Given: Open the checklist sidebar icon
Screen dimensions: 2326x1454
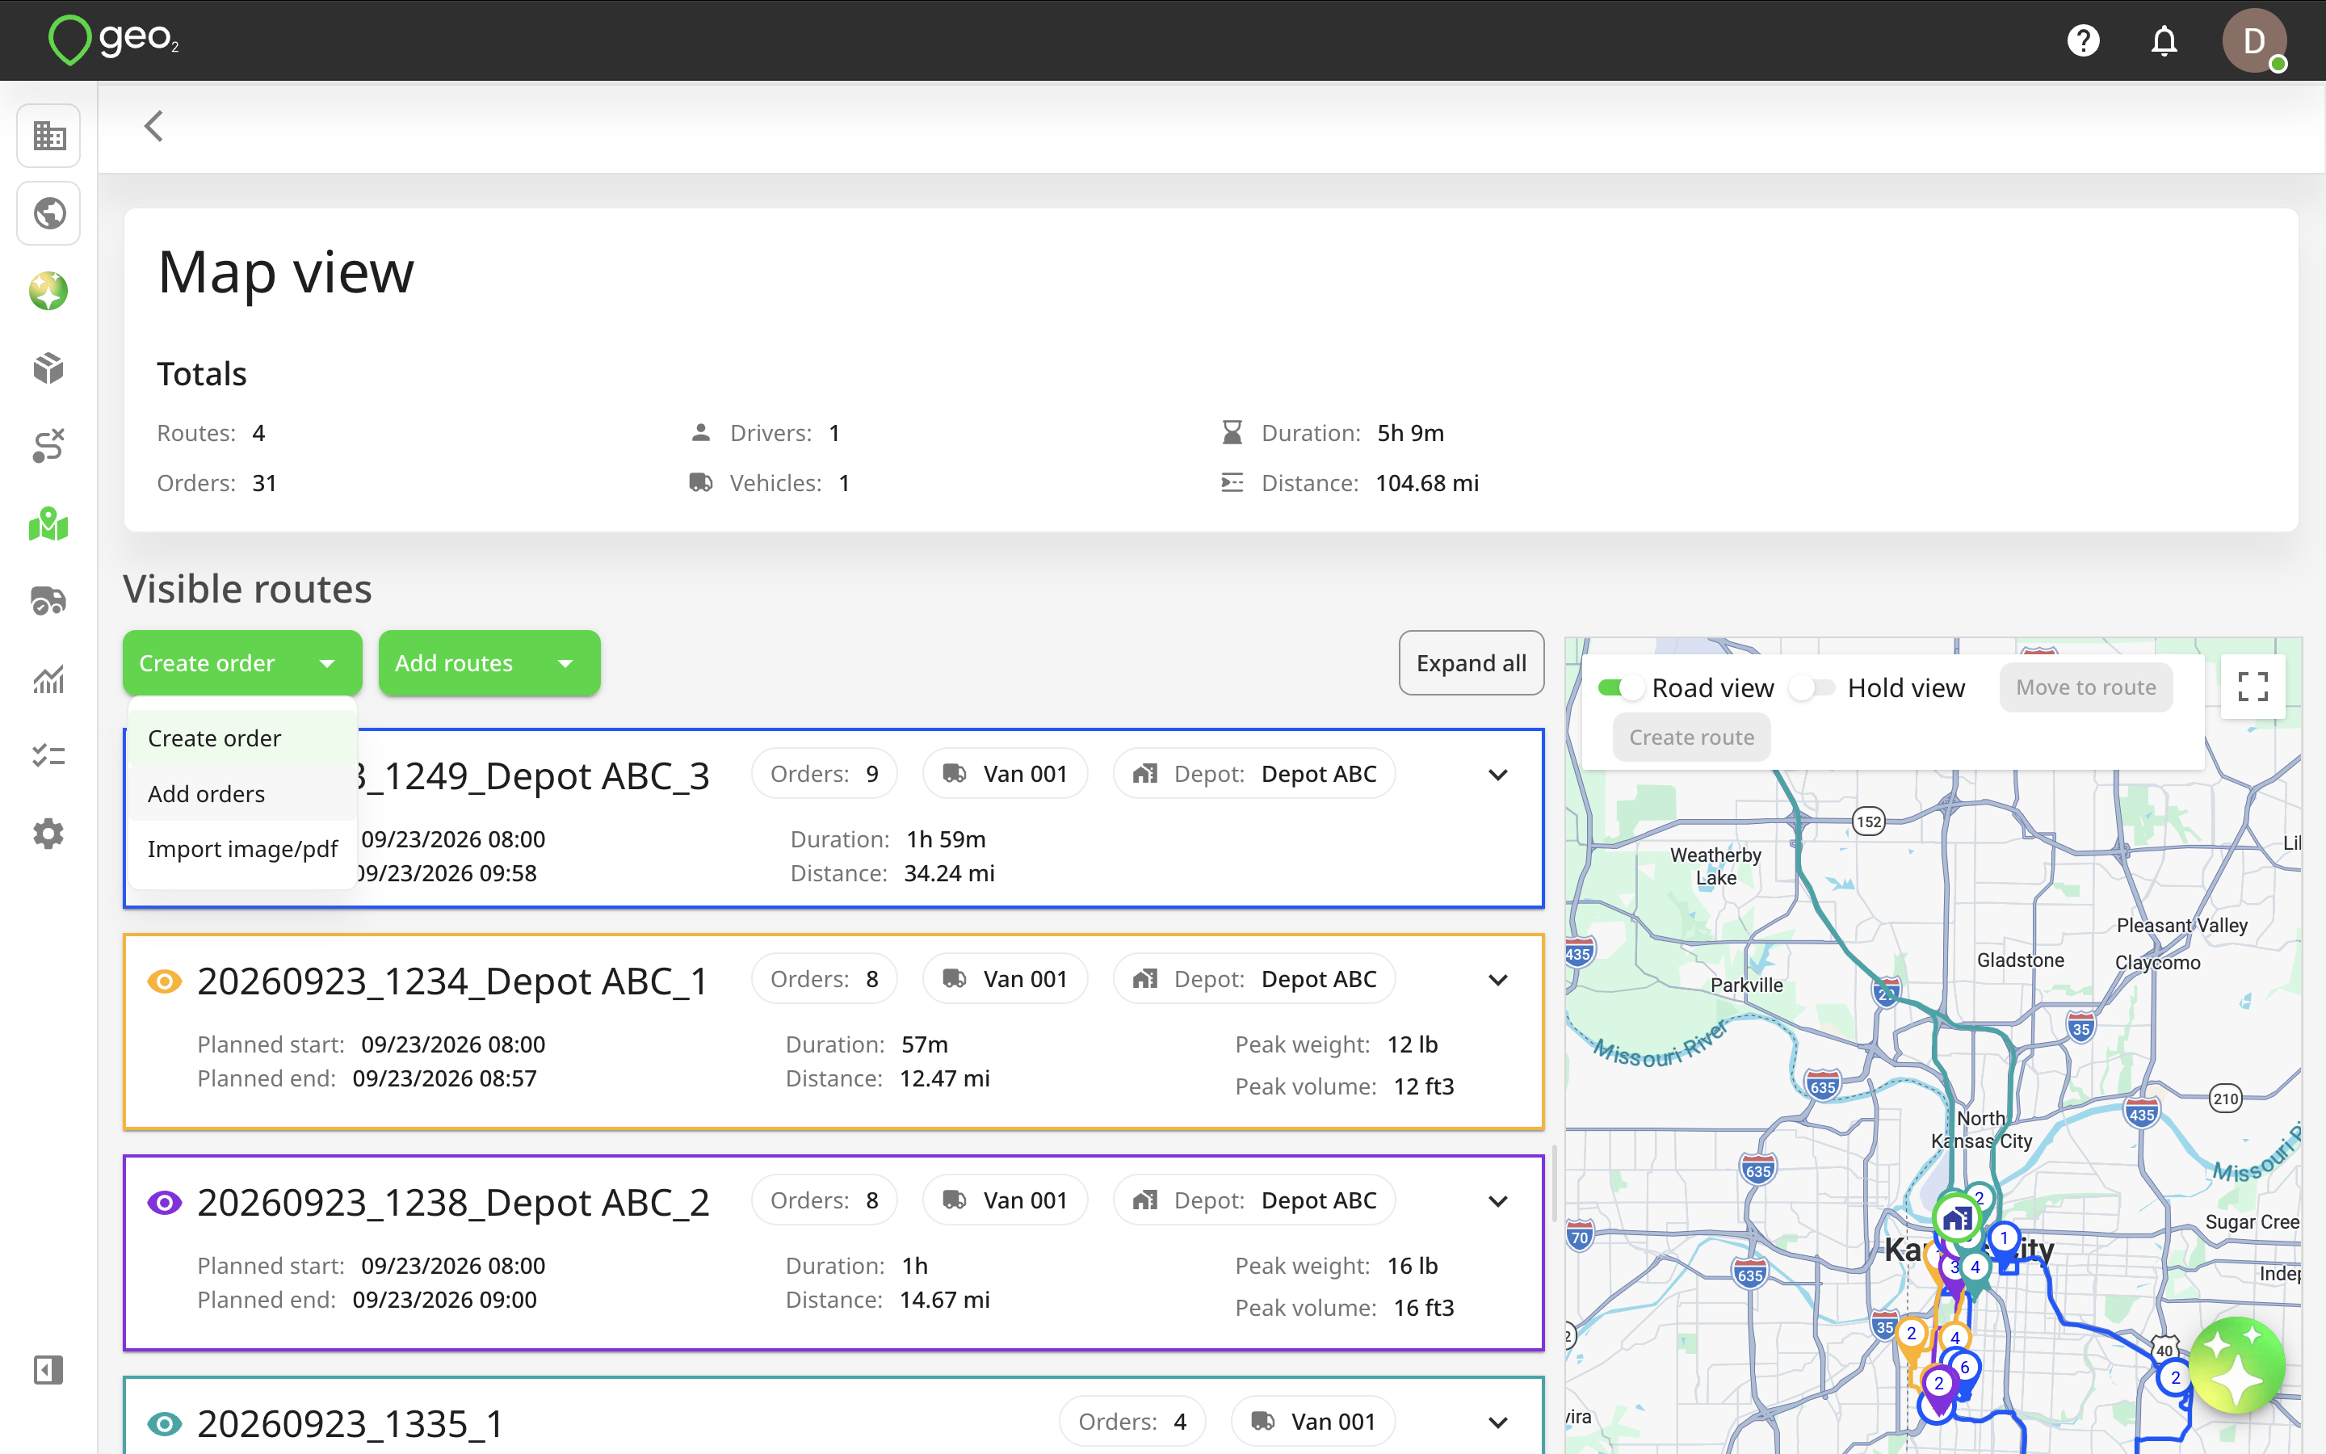Looking at the screenshot, I should (48, 756).
